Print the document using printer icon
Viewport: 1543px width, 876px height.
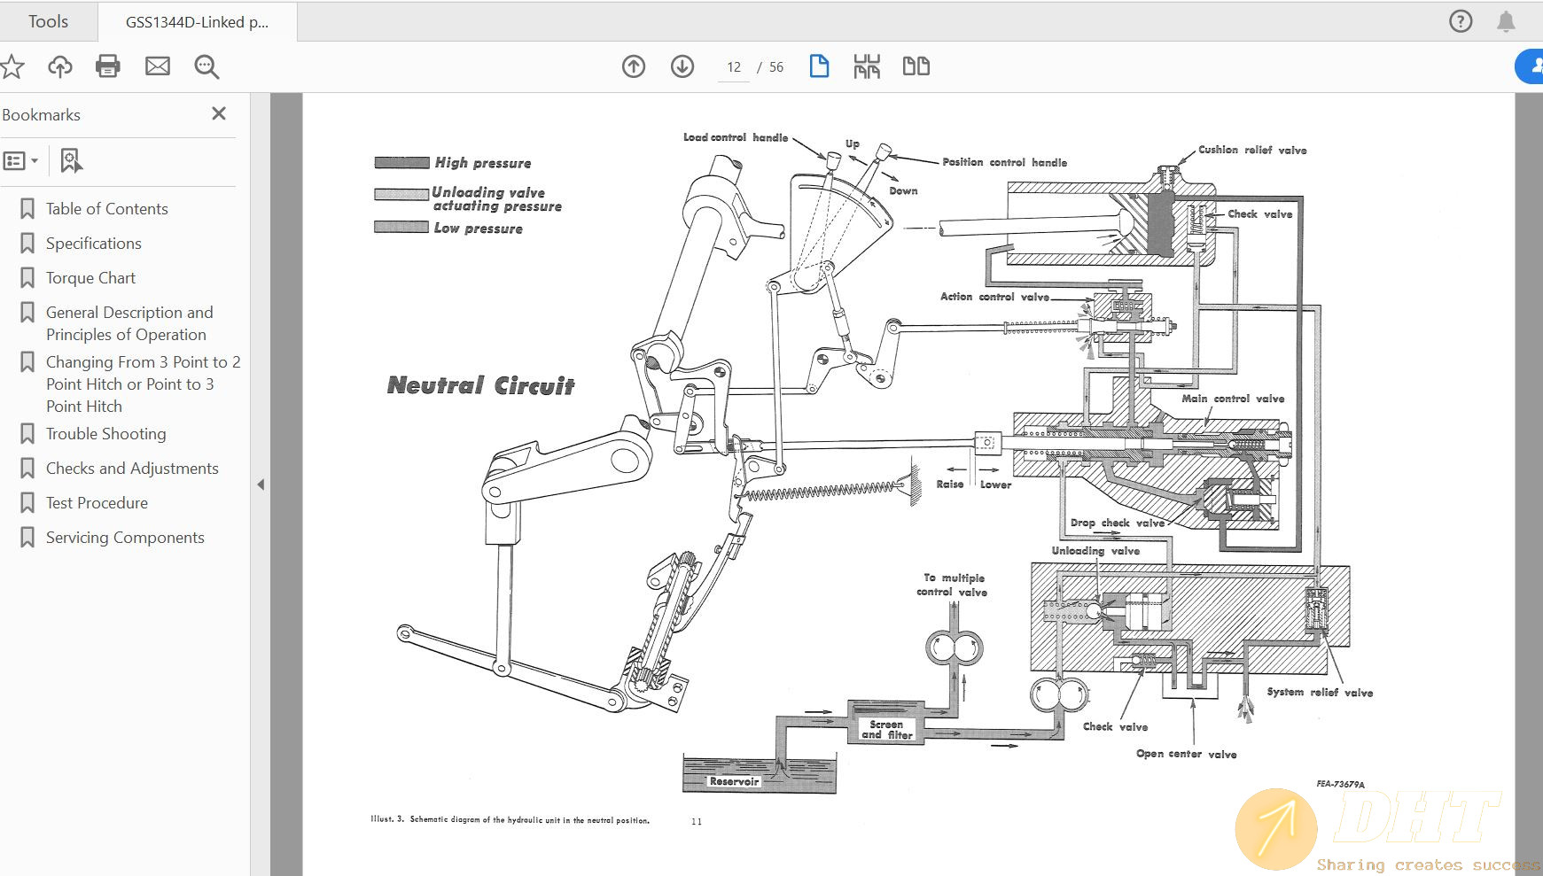(x=108, y=66)
